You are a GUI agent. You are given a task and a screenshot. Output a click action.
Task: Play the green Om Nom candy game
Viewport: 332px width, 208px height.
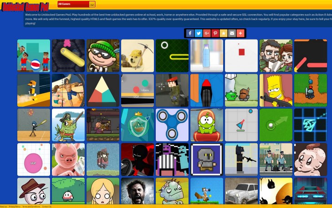point(207,125)
